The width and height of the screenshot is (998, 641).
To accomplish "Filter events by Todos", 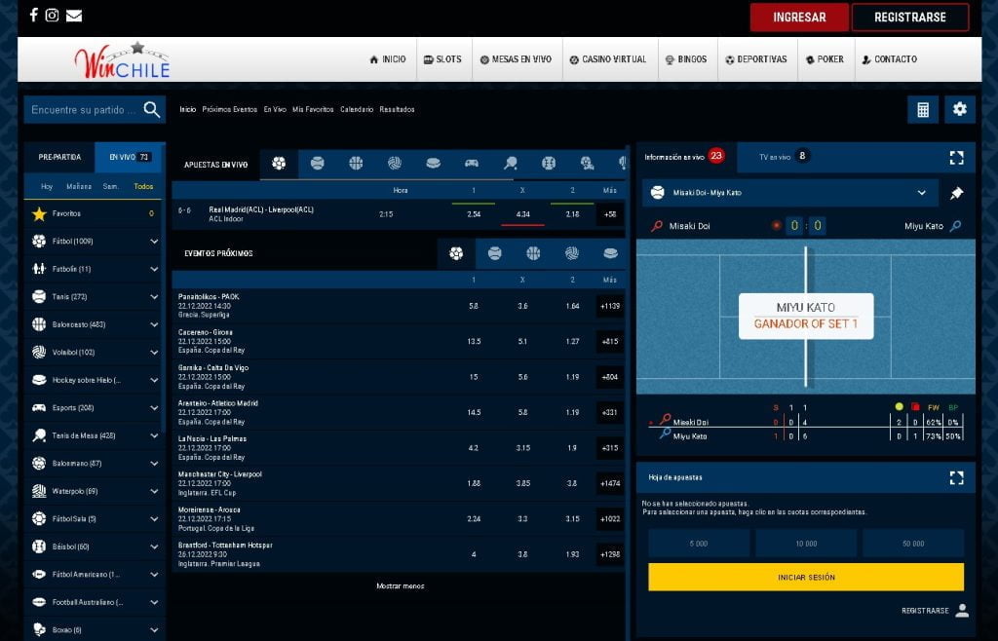I will 143,186.
